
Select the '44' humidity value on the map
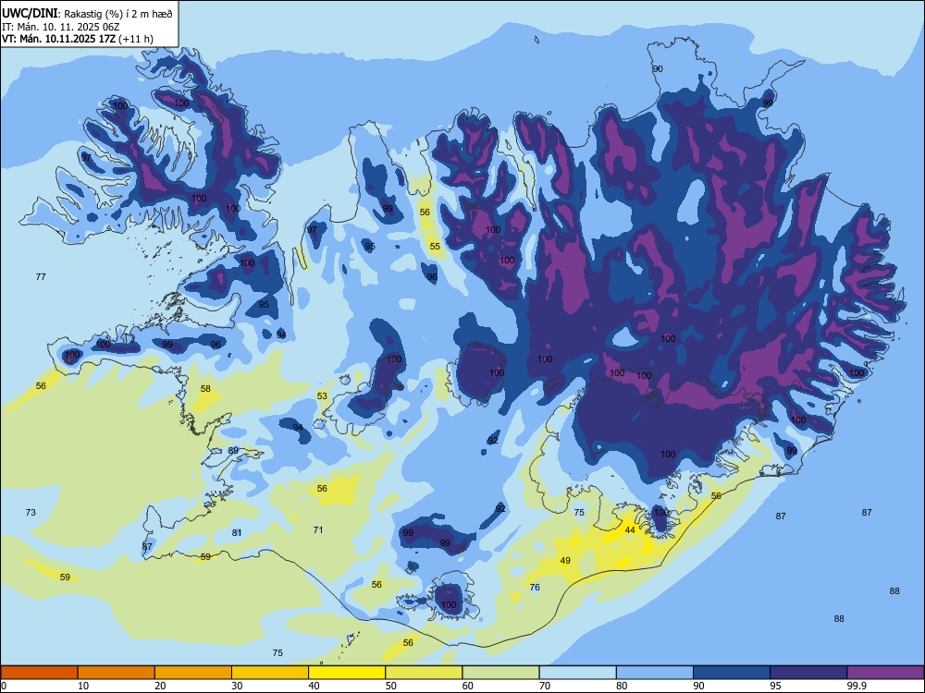[630, 529]
